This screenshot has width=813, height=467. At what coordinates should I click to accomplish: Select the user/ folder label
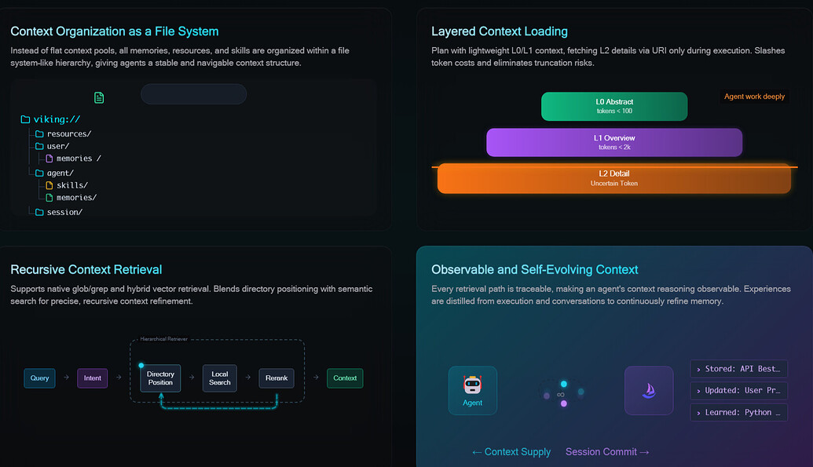pyautogui.click(x=58, y=146)
